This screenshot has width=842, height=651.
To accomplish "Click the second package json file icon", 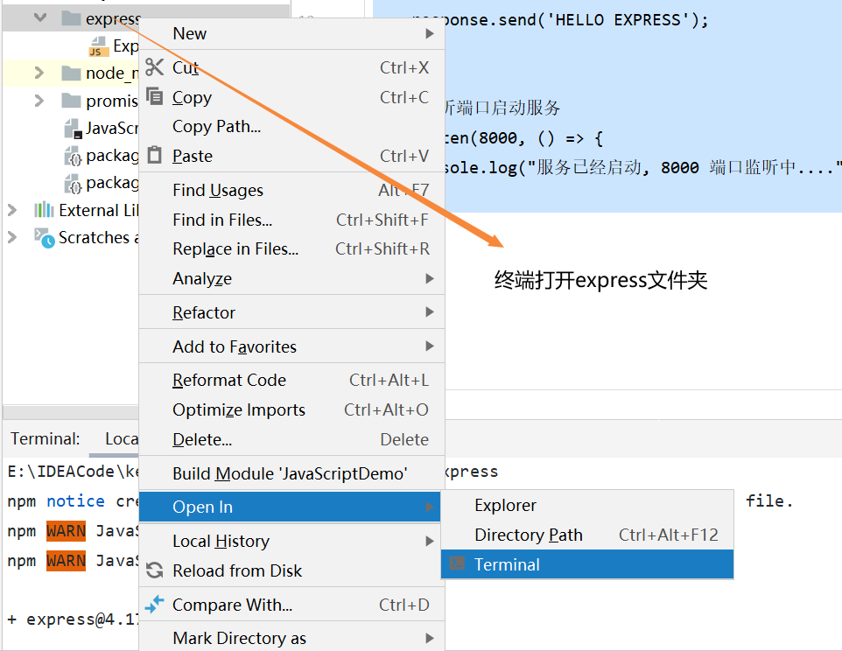I will (73, 183).
